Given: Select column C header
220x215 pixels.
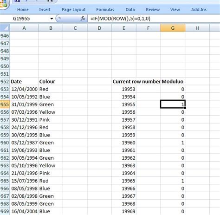Looking at the screenshot, I should tap(75, 28).
